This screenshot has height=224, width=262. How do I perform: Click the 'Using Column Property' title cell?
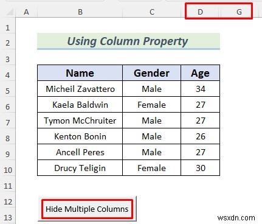click(128, 41)
